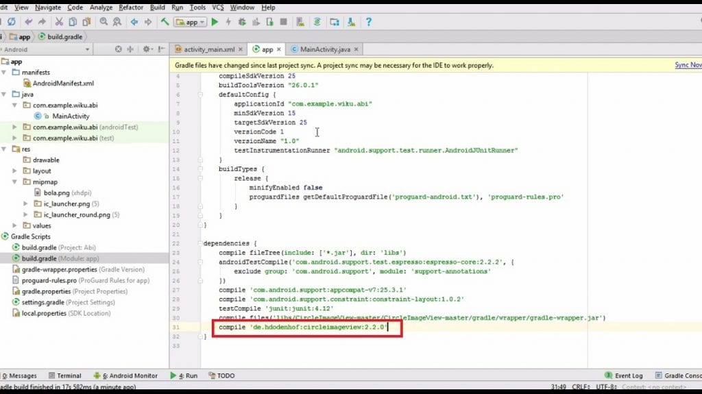Viewport: 702px width, 394px height.
Task: Click scroll-from-source target icon in project panel
Action: point(118,49)
